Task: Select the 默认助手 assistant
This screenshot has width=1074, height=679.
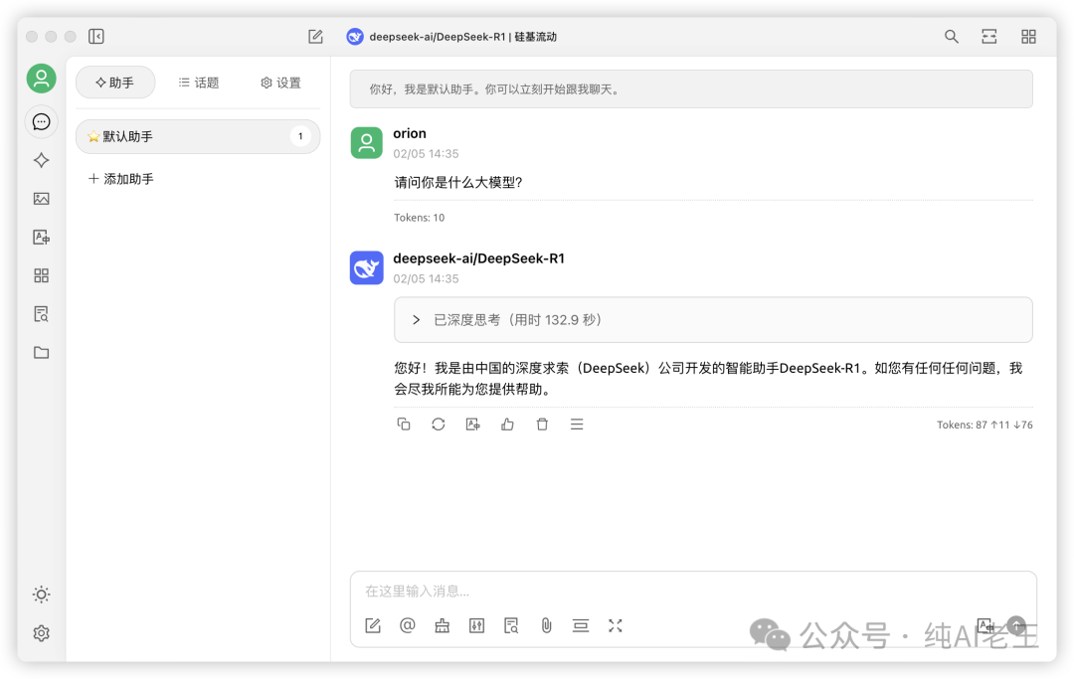Action: tap(197, 136)
